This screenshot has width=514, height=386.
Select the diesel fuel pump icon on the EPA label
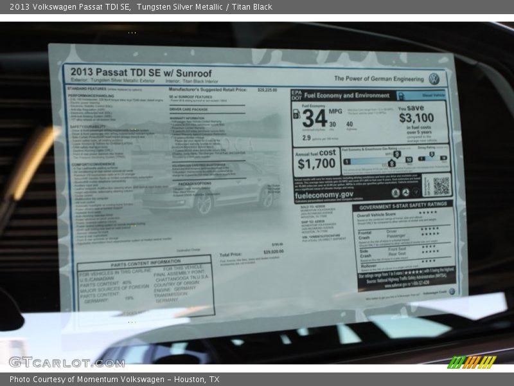click(x=296, y=115)
